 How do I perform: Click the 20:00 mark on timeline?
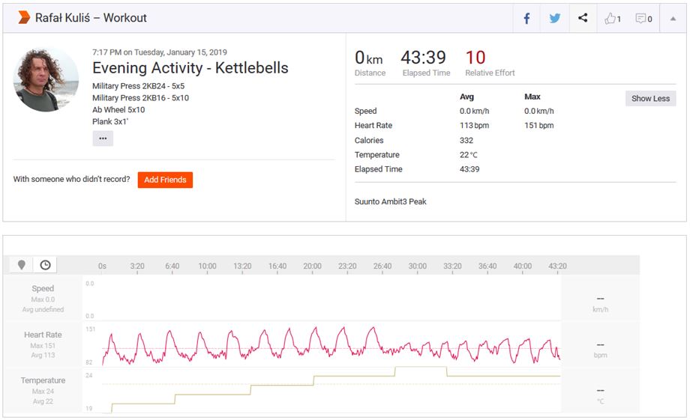312,266
